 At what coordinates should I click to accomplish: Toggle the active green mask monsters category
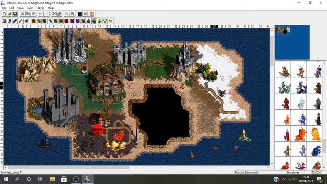[x=94, y=21]
